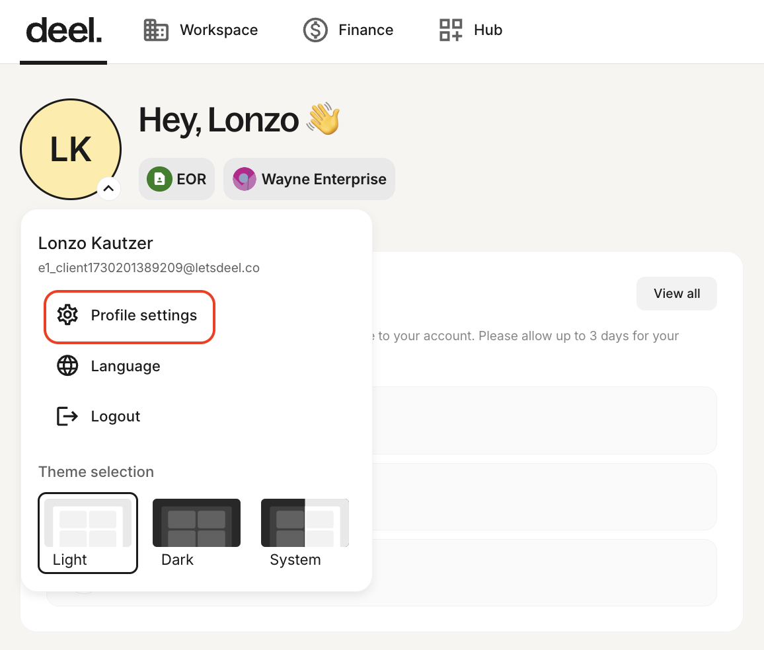Click the Dark theme preview thumbnail
This screenshot has height=650, width=764.
tap(196, 522)
